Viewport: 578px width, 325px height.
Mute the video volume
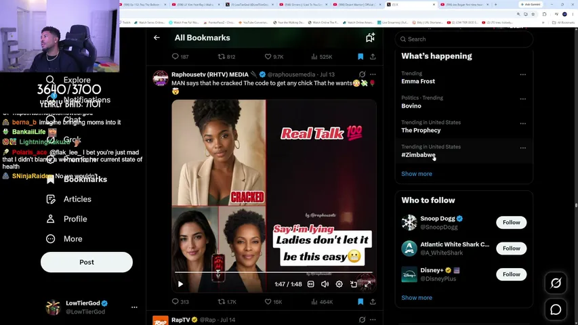325,284
